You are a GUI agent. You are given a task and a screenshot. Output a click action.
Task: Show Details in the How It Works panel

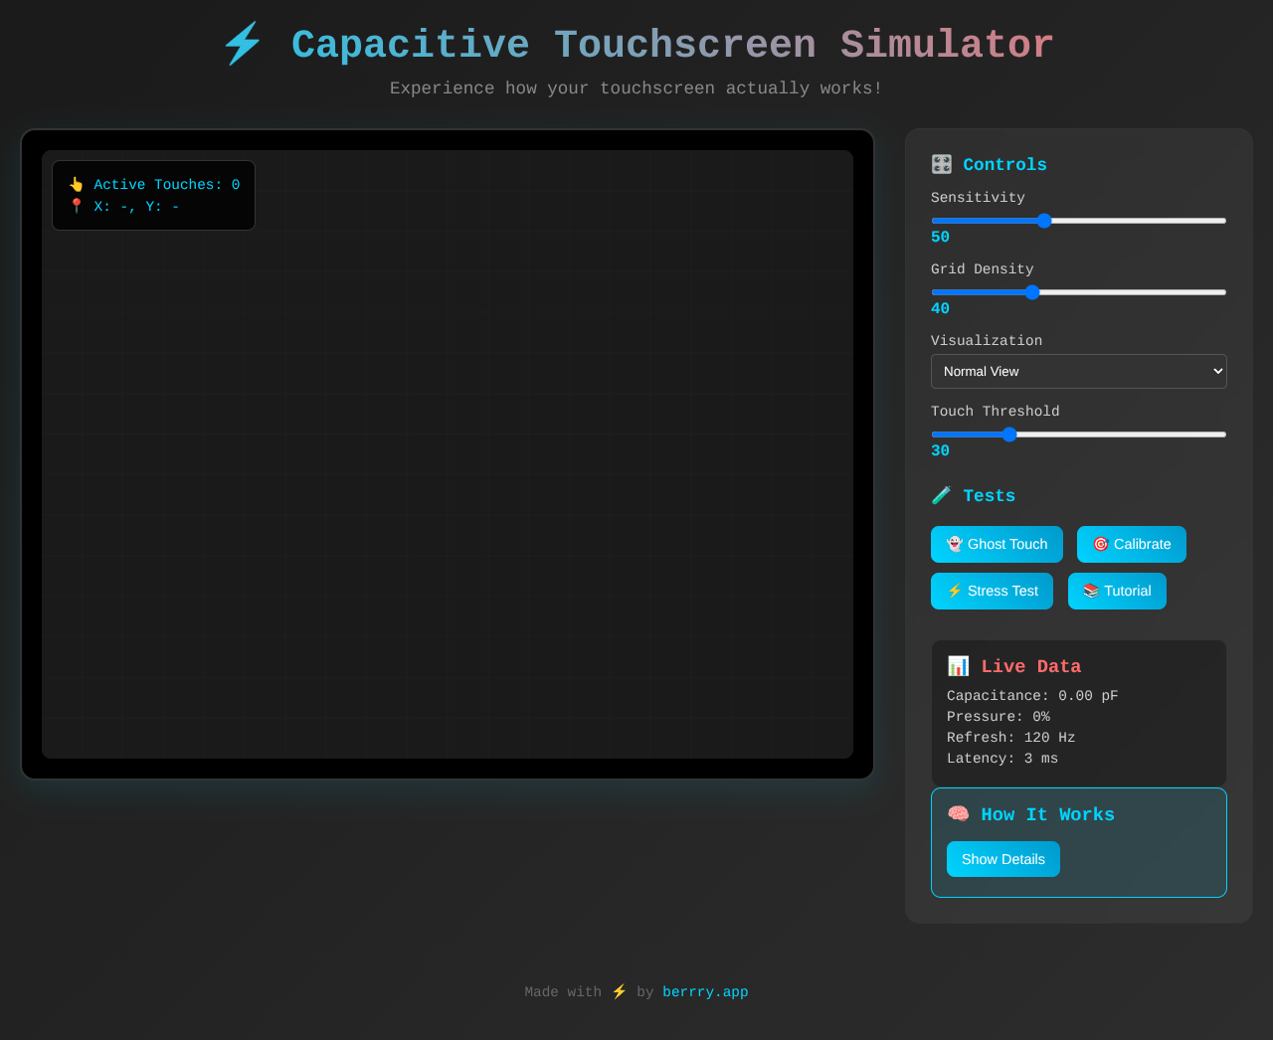point(1002,858)
